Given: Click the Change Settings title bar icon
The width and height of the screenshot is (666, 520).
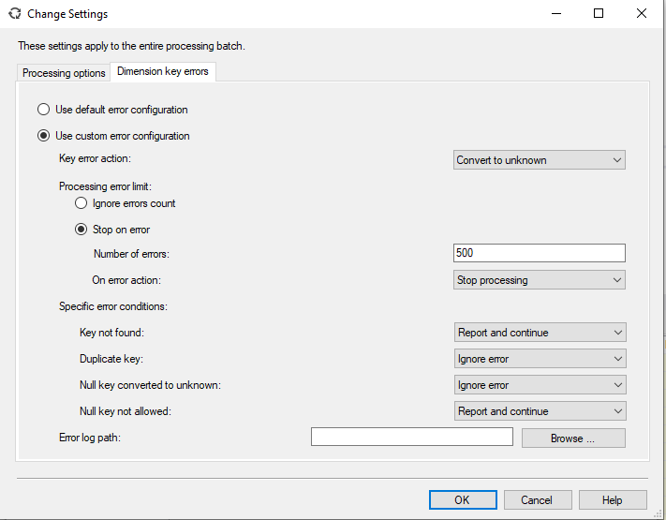Looking at the screenshot, I should pyautogui.click(x=14, y=14).
